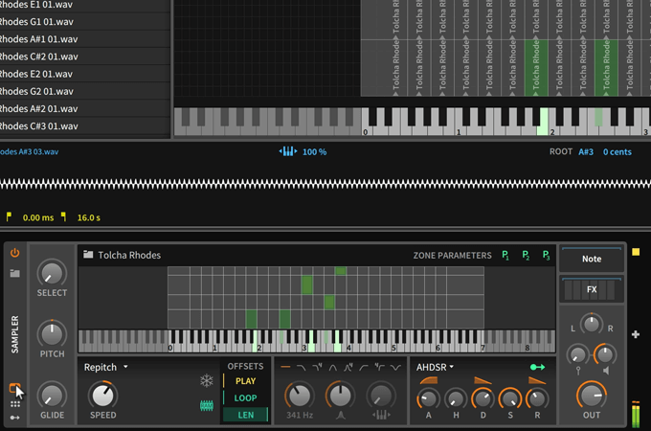Select the steep band-pass filter icon
Image resolution: width=651 pixels, height=431 pixels.
[x=348, y=367]
